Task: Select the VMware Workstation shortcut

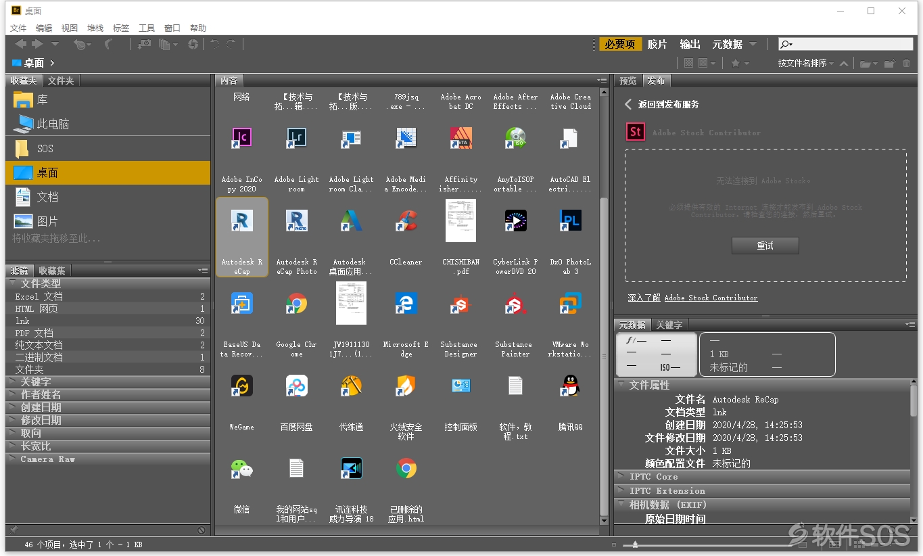Action: 570,302
